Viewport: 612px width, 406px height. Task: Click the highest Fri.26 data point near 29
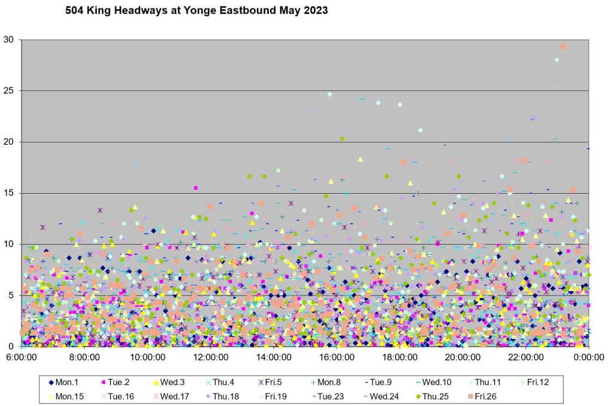(563, 47)
